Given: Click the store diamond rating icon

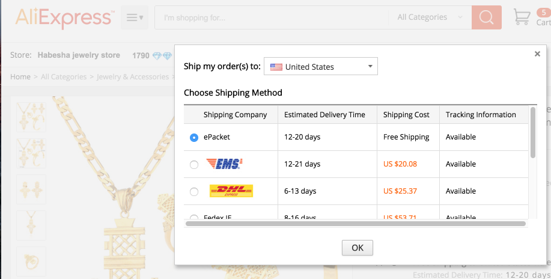Looking at the screenshot, I should [x=162, y=55].
